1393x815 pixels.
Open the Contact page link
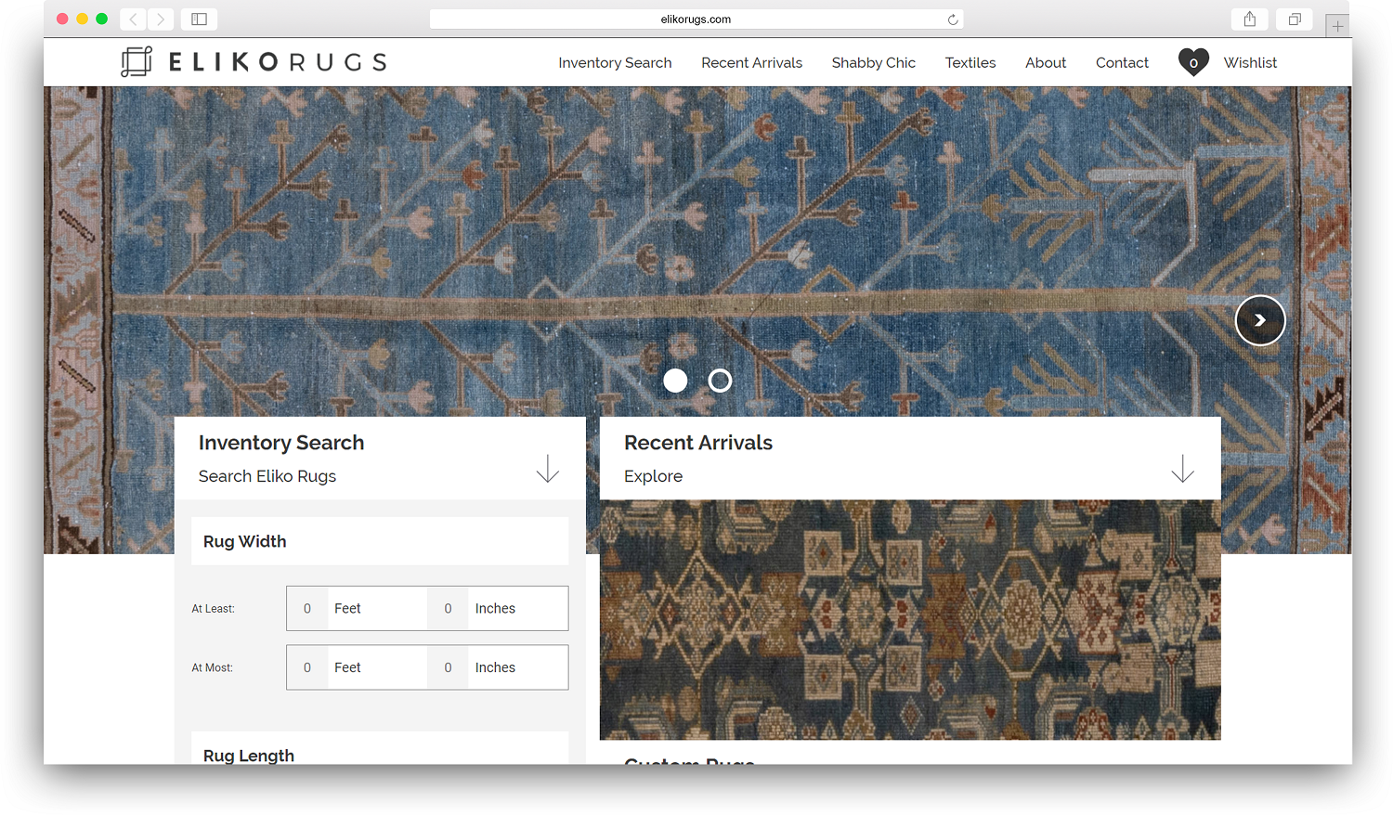tap(1122, 62)
